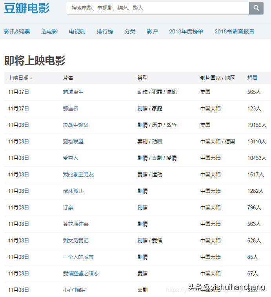Open 影讯&购票 navigation item
271x297 pixels.
[17, 31]
